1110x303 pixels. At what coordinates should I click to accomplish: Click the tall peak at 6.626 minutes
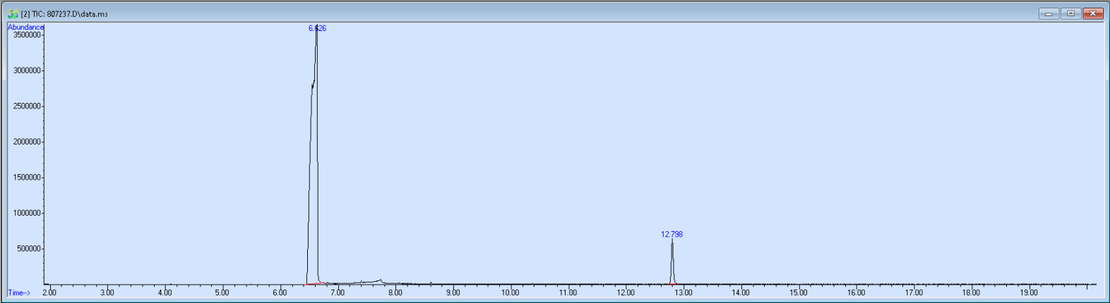pos(314,156)
